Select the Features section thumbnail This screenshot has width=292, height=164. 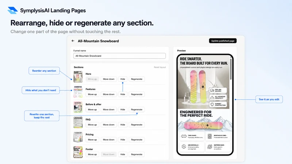(78, 92)
